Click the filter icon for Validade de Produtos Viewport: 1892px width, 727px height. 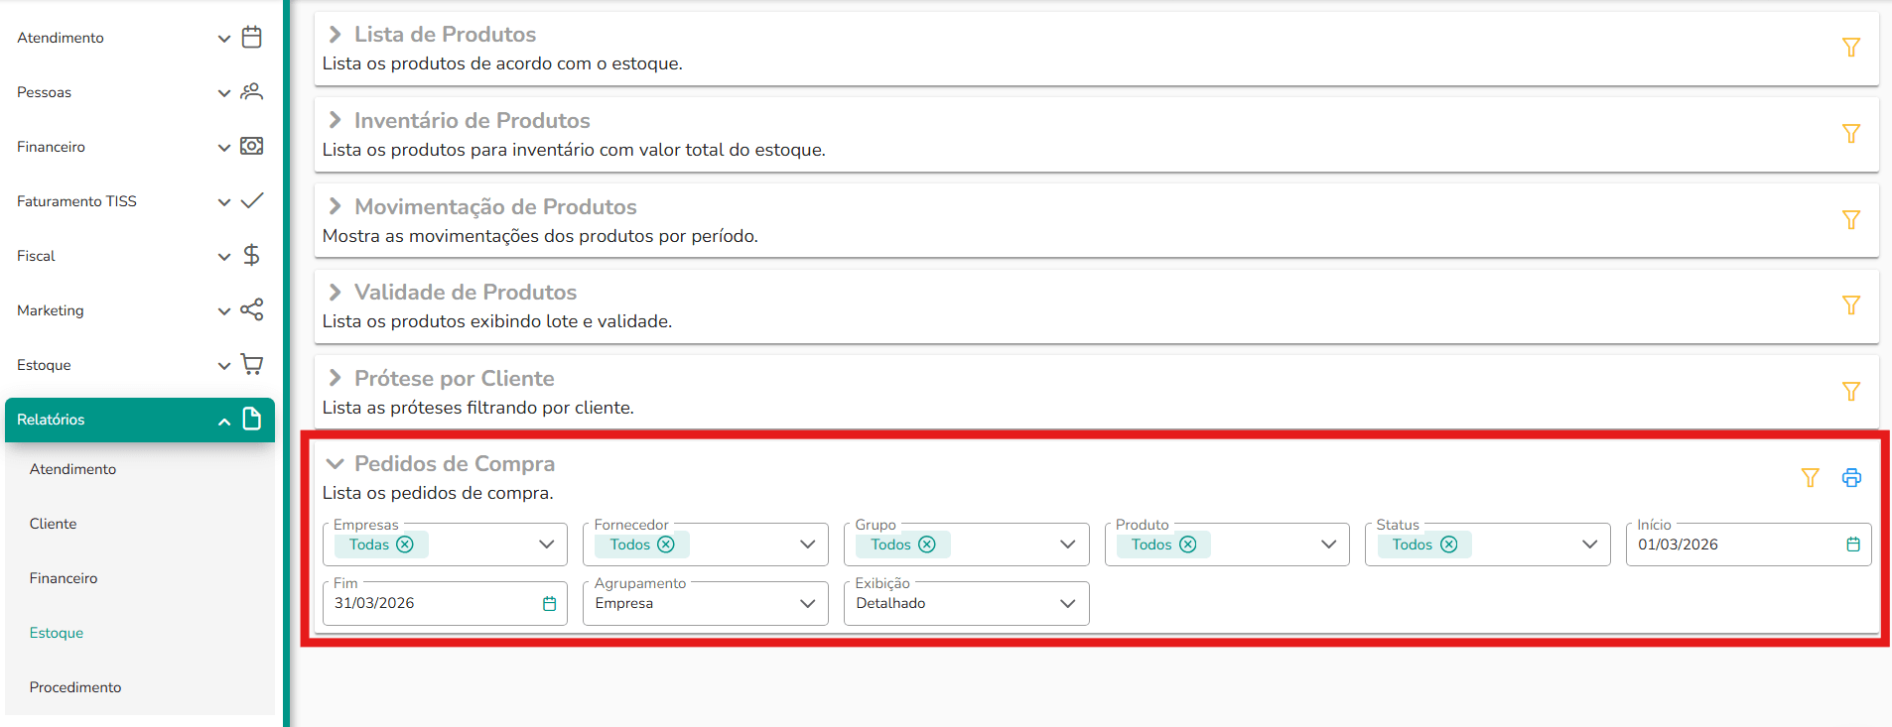coord(1851,304)
